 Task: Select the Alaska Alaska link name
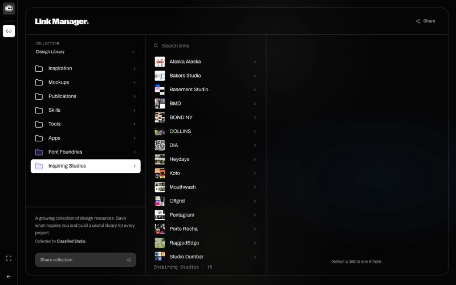coord(185,62)
